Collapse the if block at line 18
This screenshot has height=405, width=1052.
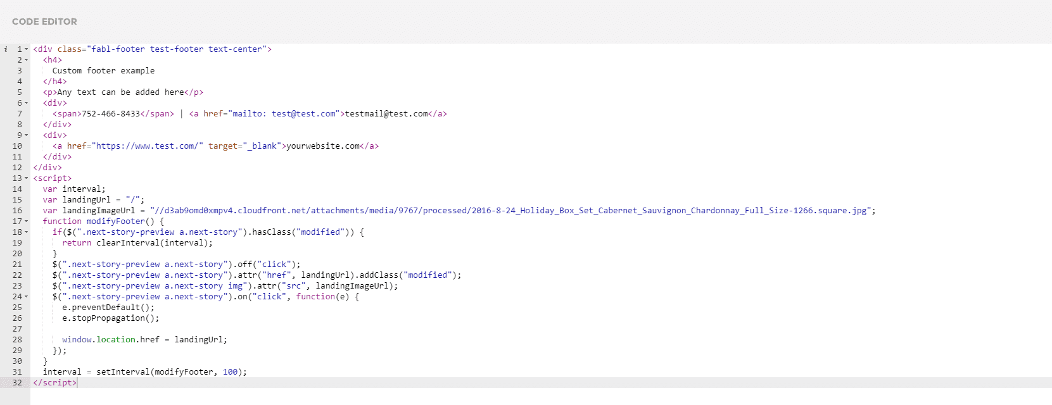(x=27, y=232)
